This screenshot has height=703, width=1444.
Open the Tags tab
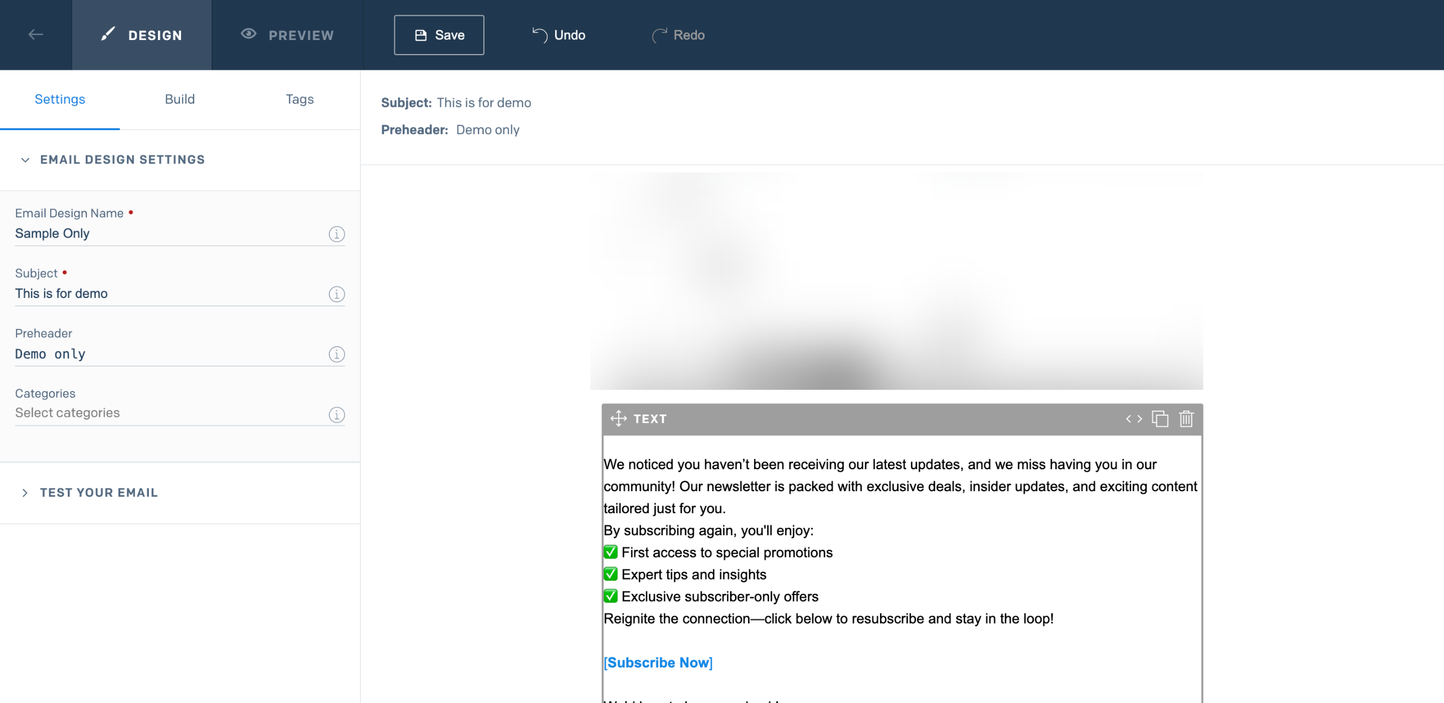pyautogui.click(x=300, y=99)
